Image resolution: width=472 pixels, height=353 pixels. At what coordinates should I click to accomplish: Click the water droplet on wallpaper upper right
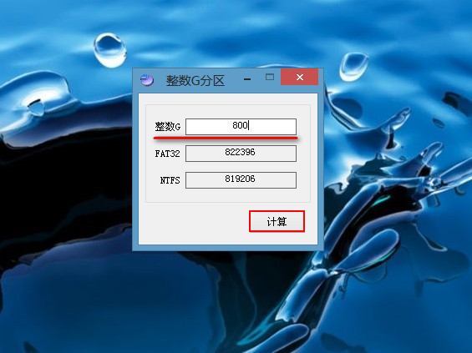tap(353, 67)
